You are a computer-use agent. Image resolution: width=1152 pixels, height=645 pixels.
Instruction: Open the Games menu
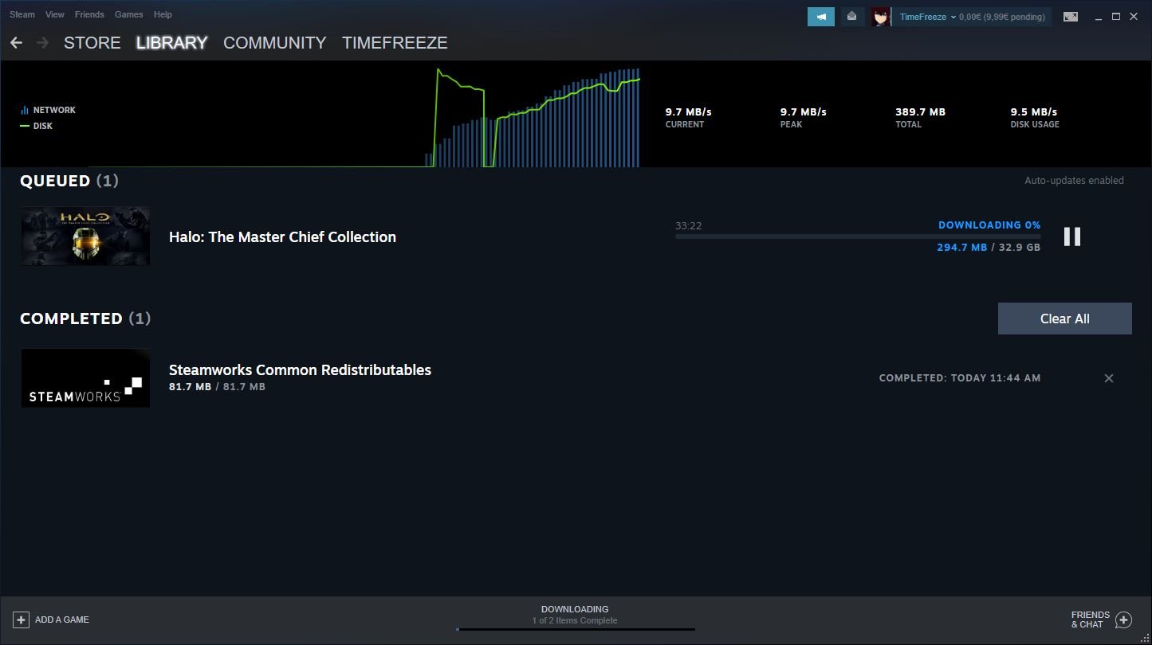coord(129,14)
